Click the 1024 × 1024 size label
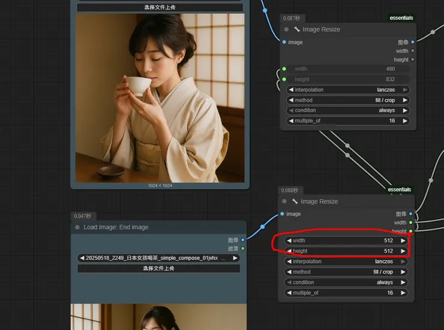The image size is (444, 330). point(160,185)
